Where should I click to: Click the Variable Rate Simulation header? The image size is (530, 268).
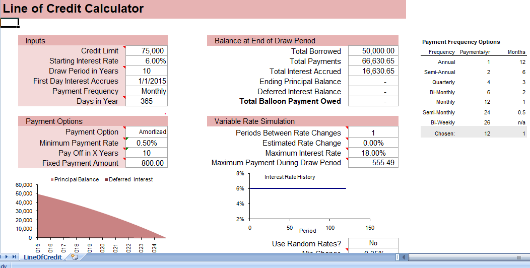(x=303, y=121)
